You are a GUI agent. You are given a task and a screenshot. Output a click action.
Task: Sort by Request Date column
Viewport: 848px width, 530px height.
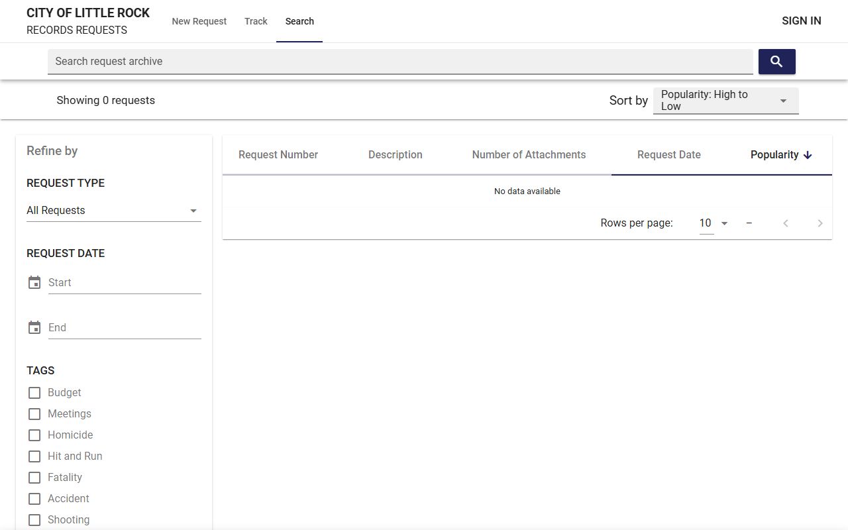click(x=669, y=155)
